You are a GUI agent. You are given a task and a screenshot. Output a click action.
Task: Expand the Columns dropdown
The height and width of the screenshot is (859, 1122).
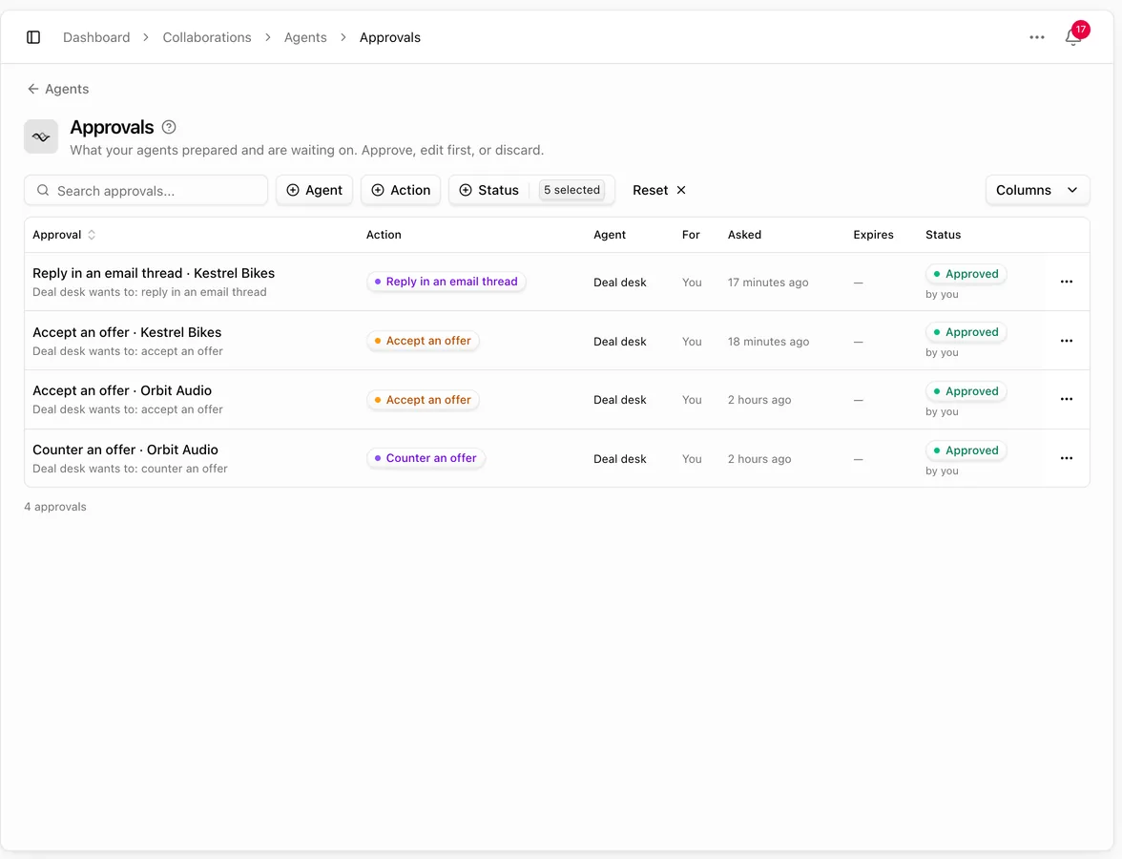point(1038,190)
